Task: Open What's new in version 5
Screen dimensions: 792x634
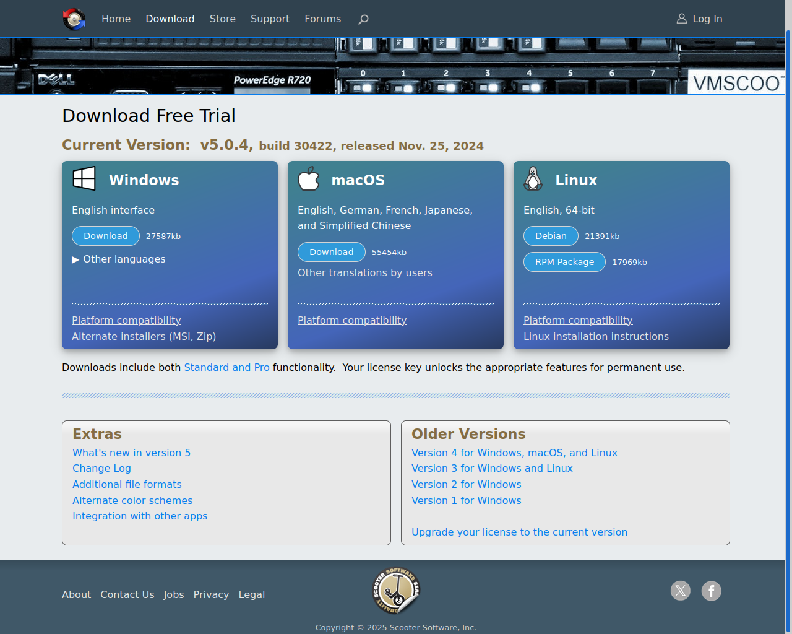Action: [x=131, y=453]
